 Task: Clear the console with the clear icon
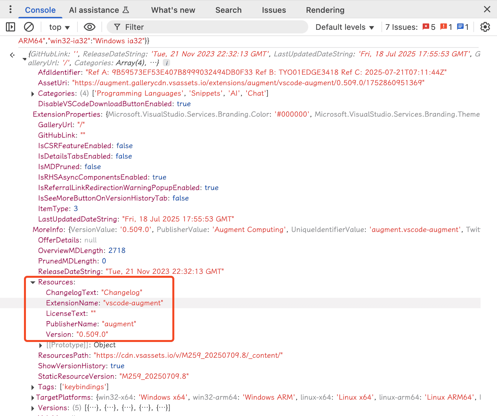(29, 27)
